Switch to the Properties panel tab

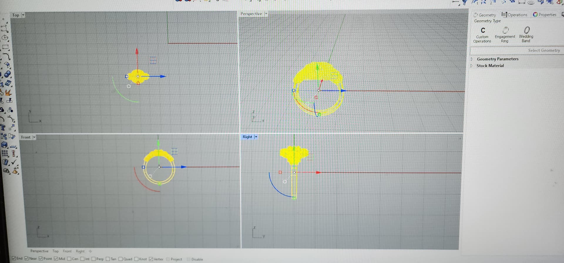click(x=545, y=14)
